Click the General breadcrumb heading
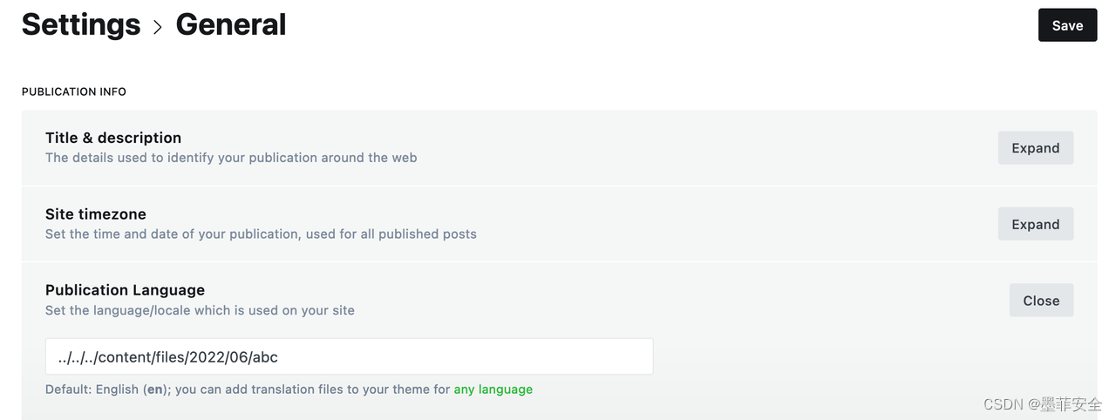Screen dimensions: 1116x420 pyautogui.click(x=231, y=24)
